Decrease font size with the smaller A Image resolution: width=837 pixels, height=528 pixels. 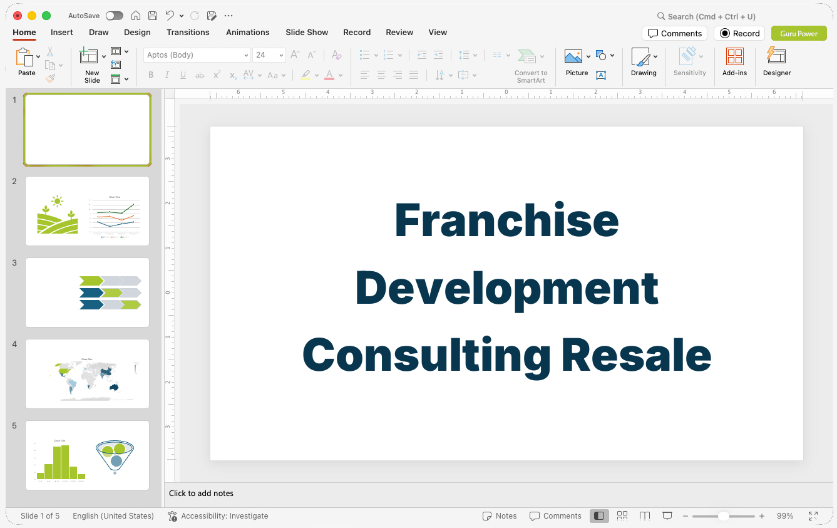pyautogui.click(x=311, y=55)
